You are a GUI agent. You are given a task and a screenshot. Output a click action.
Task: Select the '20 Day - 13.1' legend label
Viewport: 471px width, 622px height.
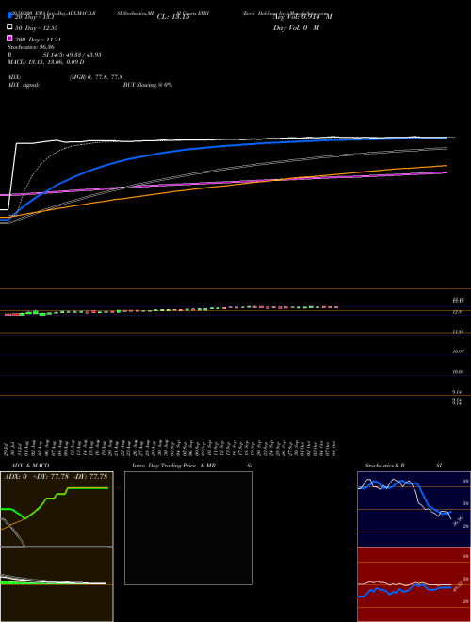(35, 17)
